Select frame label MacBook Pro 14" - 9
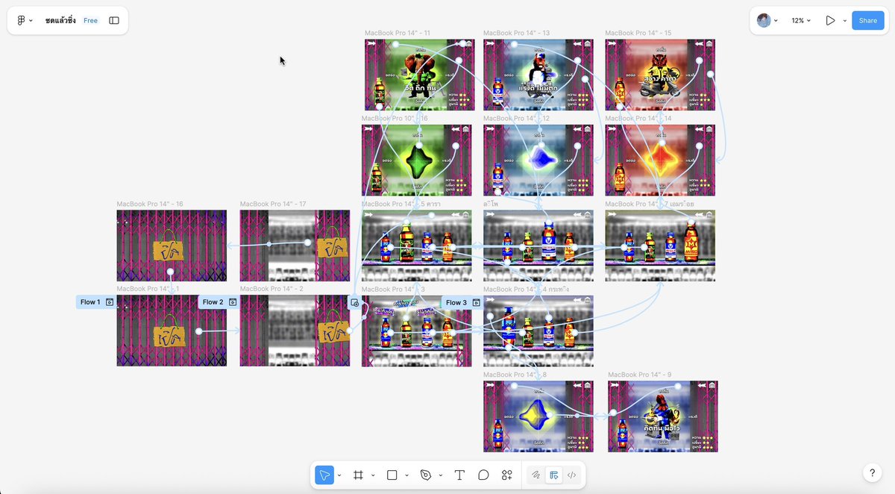 point(640,375)
